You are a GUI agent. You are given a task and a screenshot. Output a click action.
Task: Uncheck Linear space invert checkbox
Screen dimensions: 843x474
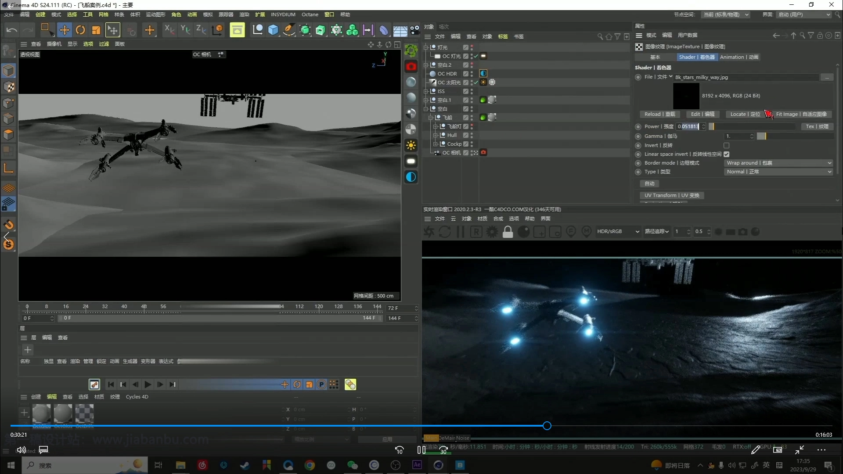click(x=726, y=154)
